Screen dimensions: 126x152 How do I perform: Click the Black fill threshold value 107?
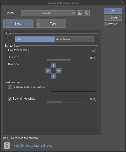pyautogui.click(x=92, y=99)
